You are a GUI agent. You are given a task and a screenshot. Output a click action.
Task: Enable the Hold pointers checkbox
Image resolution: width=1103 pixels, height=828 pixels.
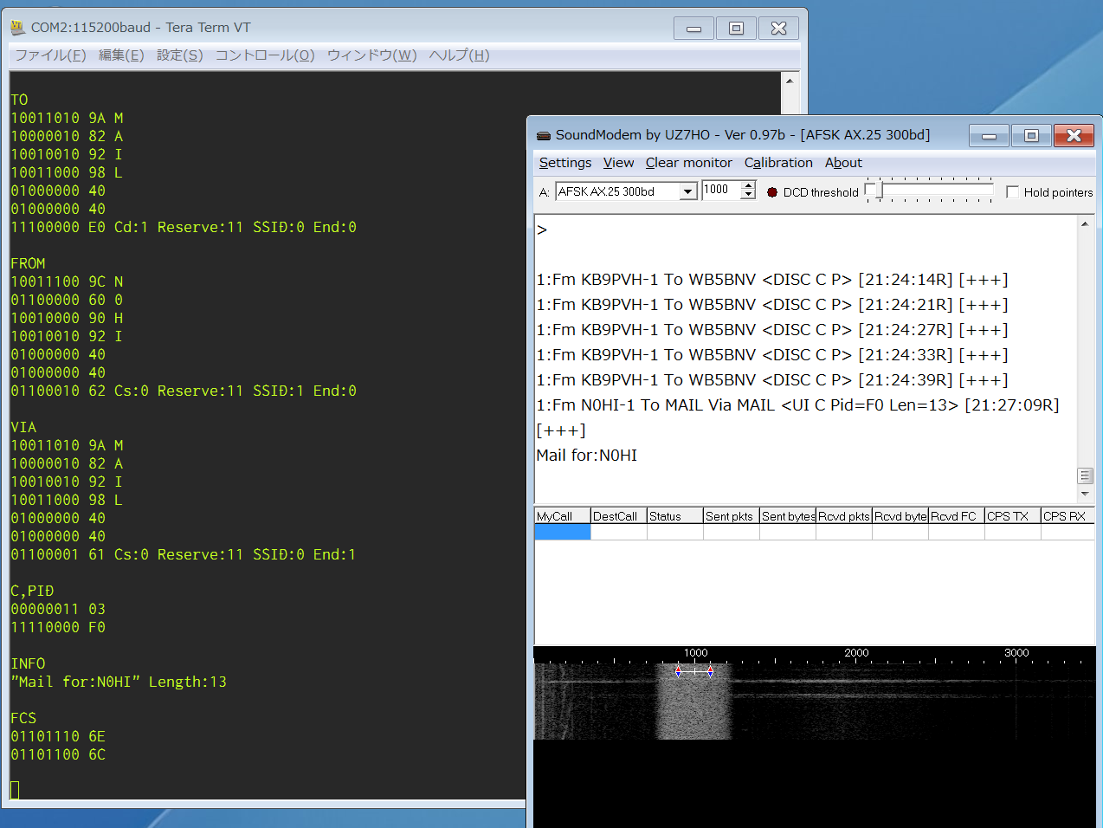coord(1012,192)
